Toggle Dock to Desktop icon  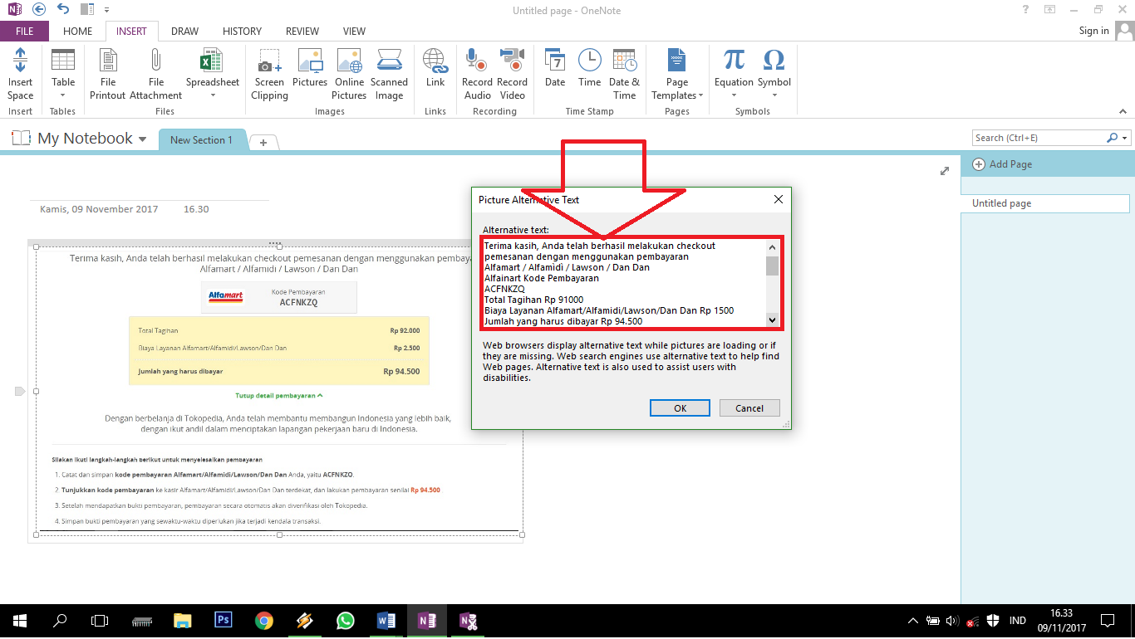(87, 10)
